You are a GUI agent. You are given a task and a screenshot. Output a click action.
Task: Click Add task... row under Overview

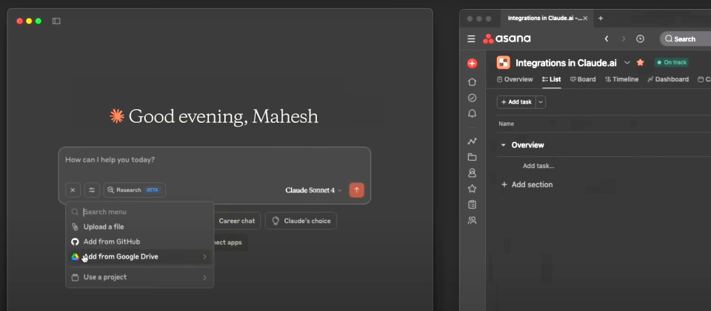538,166
